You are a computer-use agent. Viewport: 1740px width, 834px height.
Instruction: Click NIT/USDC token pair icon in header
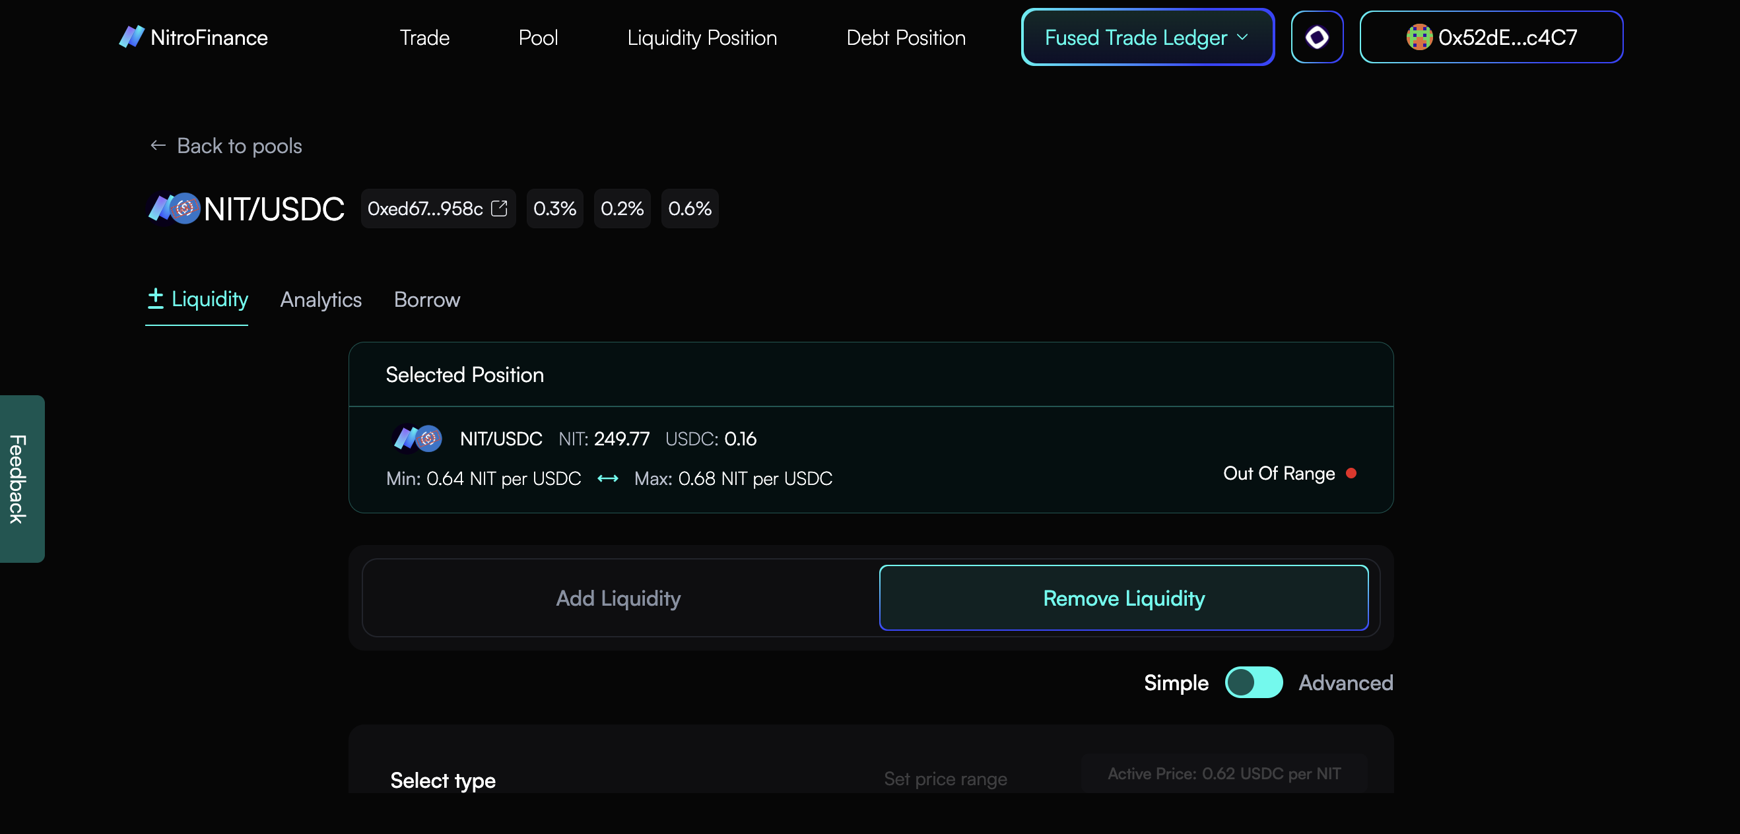(x=174, y=208)
